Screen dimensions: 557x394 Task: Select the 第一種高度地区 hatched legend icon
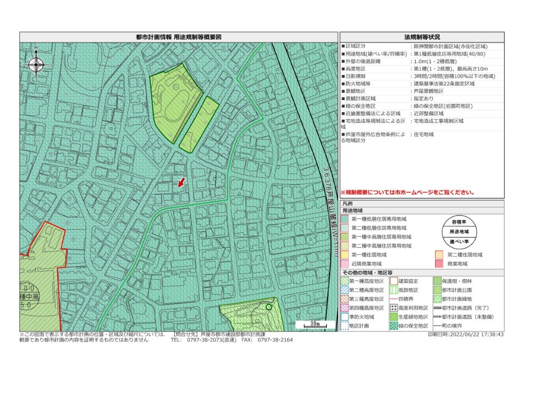click(344, 281)
